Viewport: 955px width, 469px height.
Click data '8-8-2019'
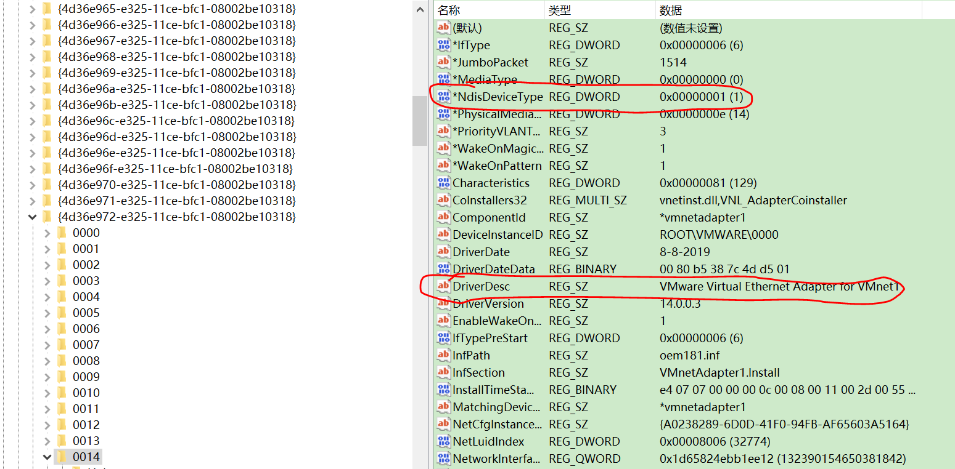point(685,252)
